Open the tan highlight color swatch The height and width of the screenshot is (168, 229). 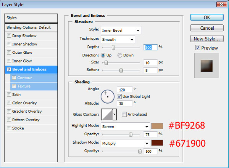point(157,126)
